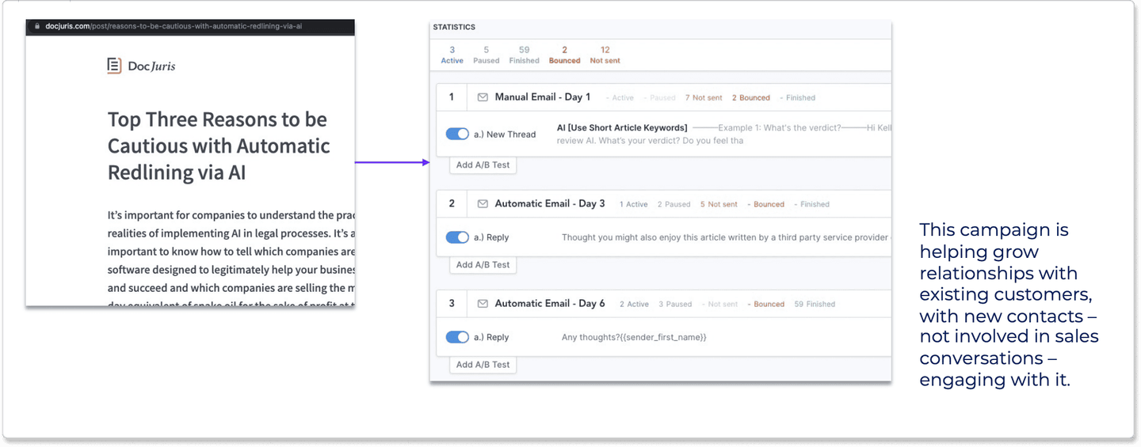The image size is (1141, 447).
Task: Click envelope icon for Automatic Email Day 6
Action: click(483, 304)
